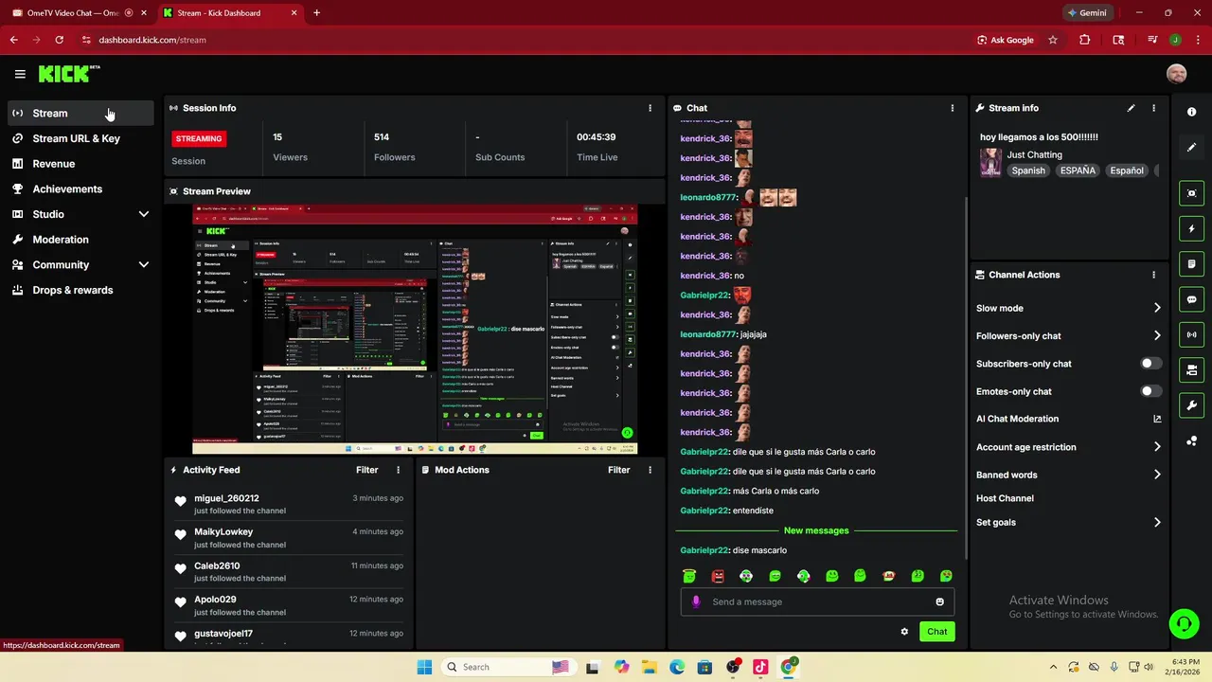Screen dimensions: 1212x682
Task: Open the hamburger menu beside the Kick logo
Action: [20, 74]
